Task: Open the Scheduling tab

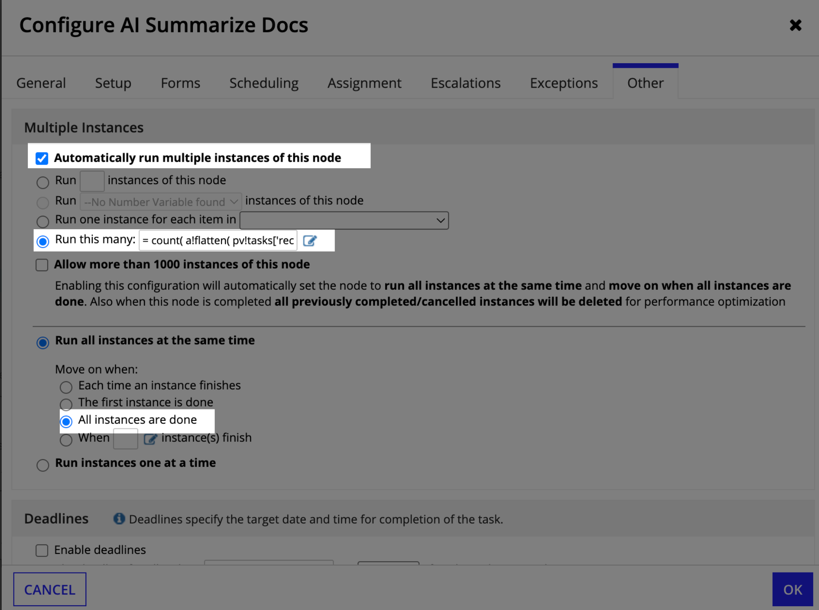Action: pyautogui.click(x=264, y=83)
